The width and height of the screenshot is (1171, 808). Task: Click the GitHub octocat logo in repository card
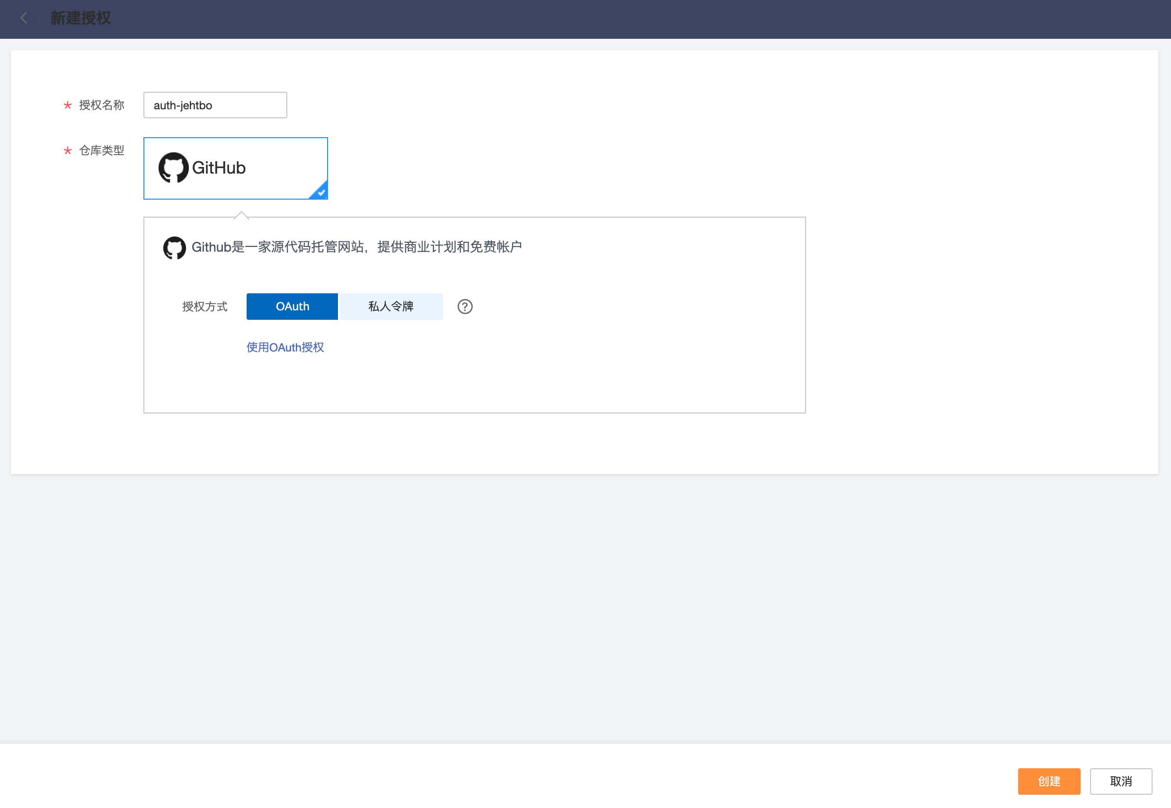point(173,167)
